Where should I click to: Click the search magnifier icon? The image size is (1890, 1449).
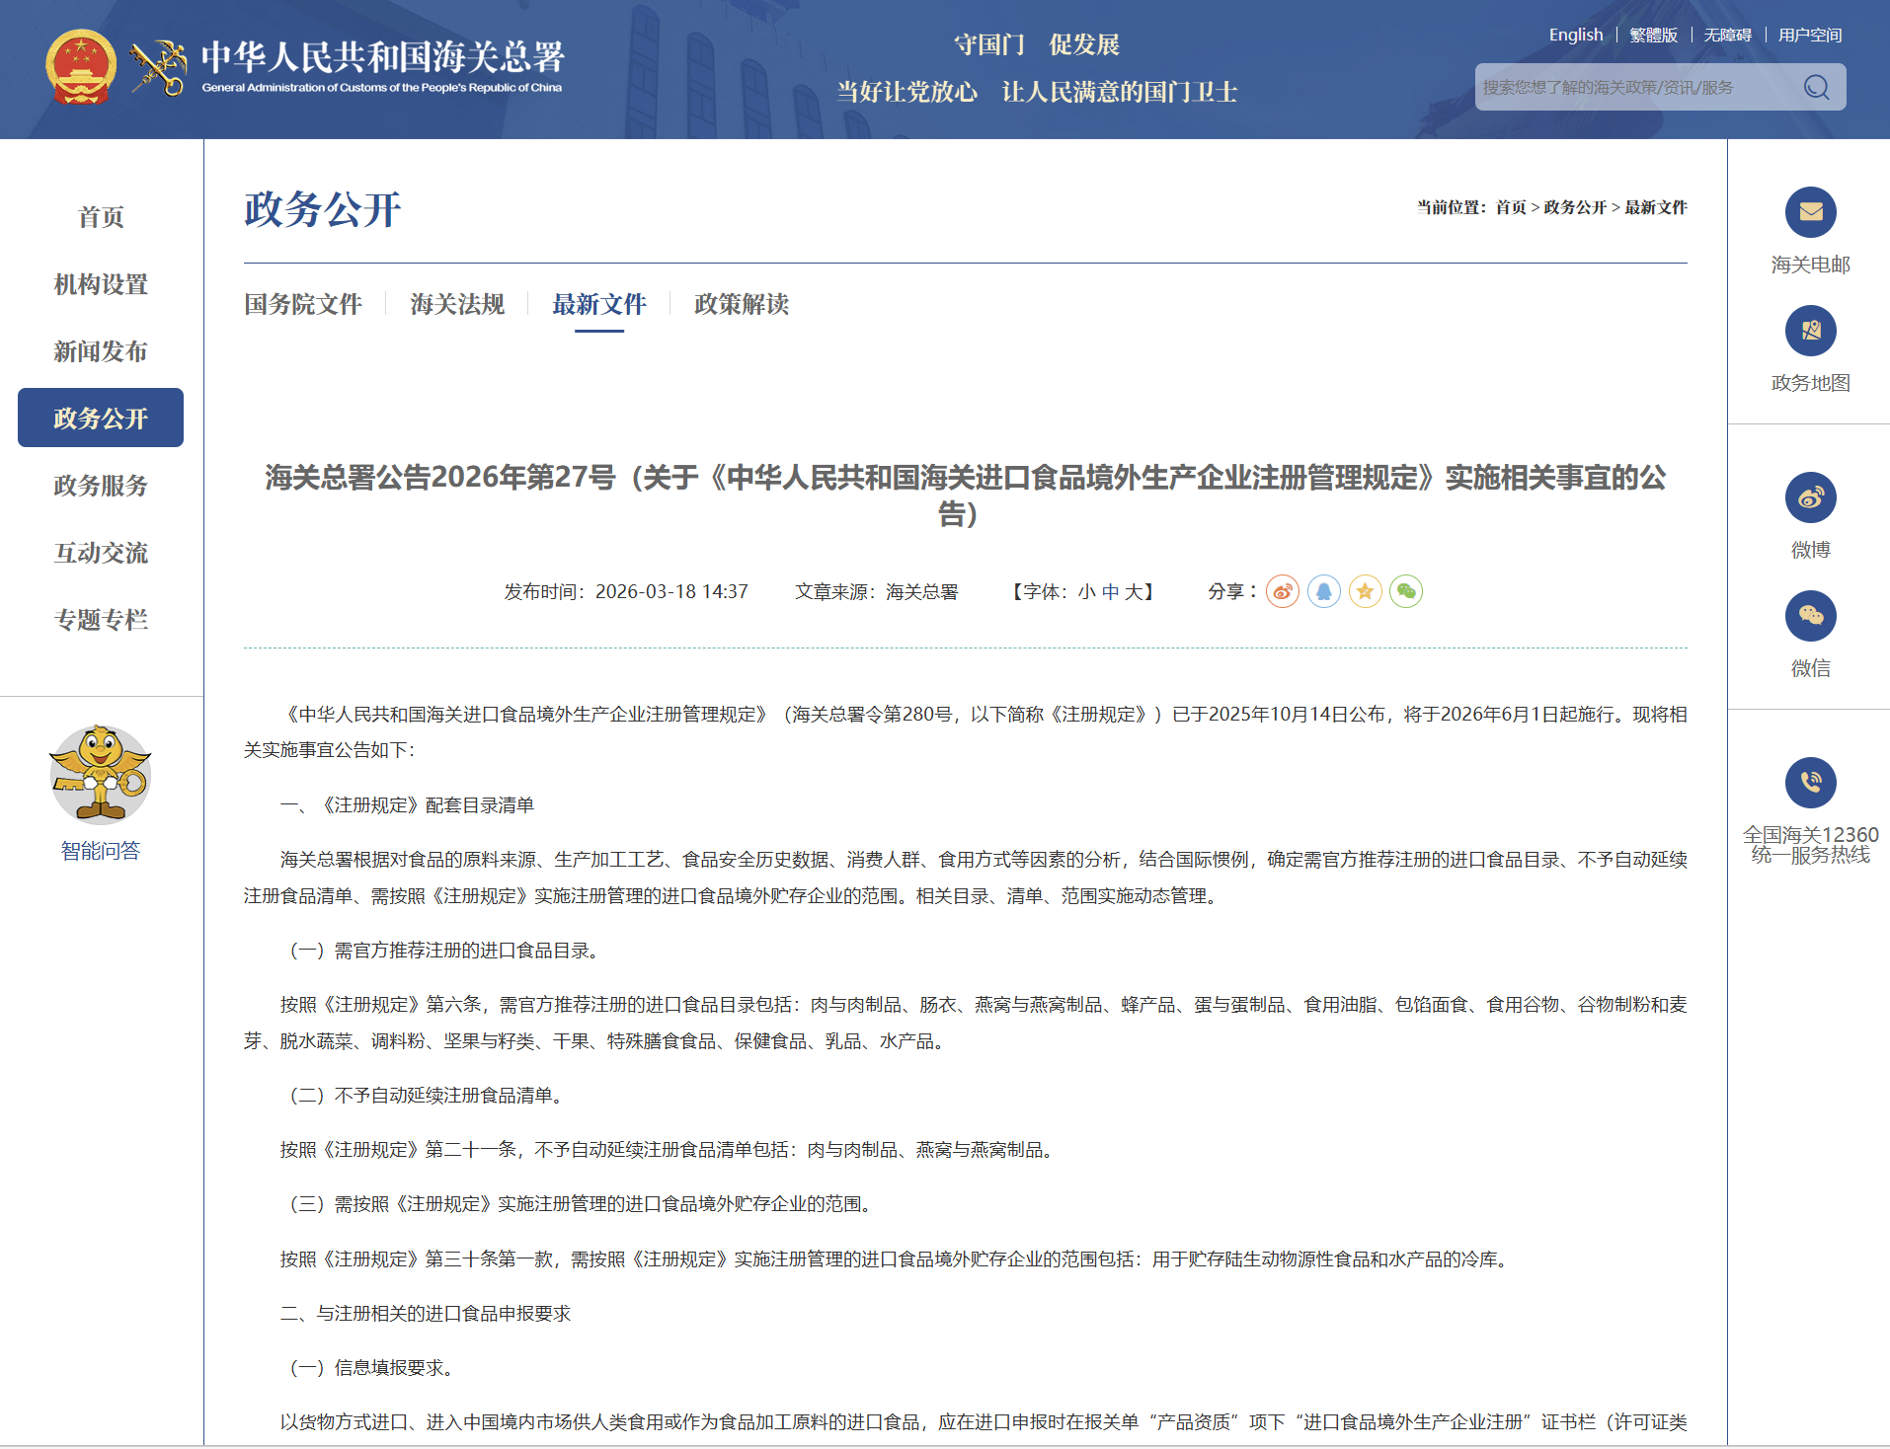(1816, 87)
